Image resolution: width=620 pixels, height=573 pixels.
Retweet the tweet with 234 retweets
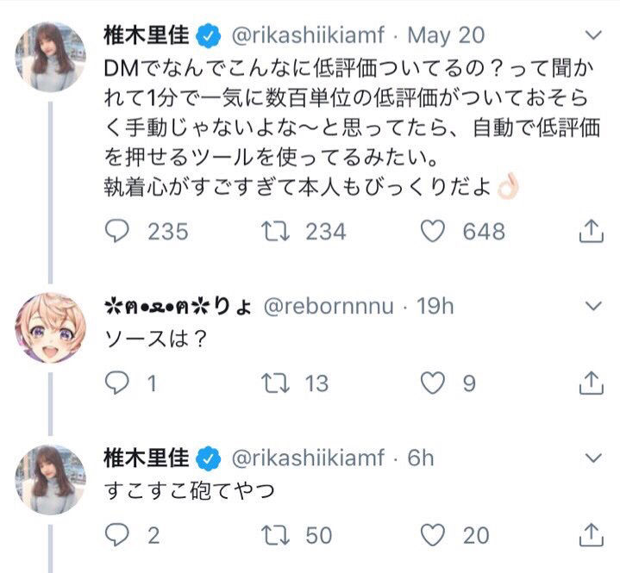point(275,231)
